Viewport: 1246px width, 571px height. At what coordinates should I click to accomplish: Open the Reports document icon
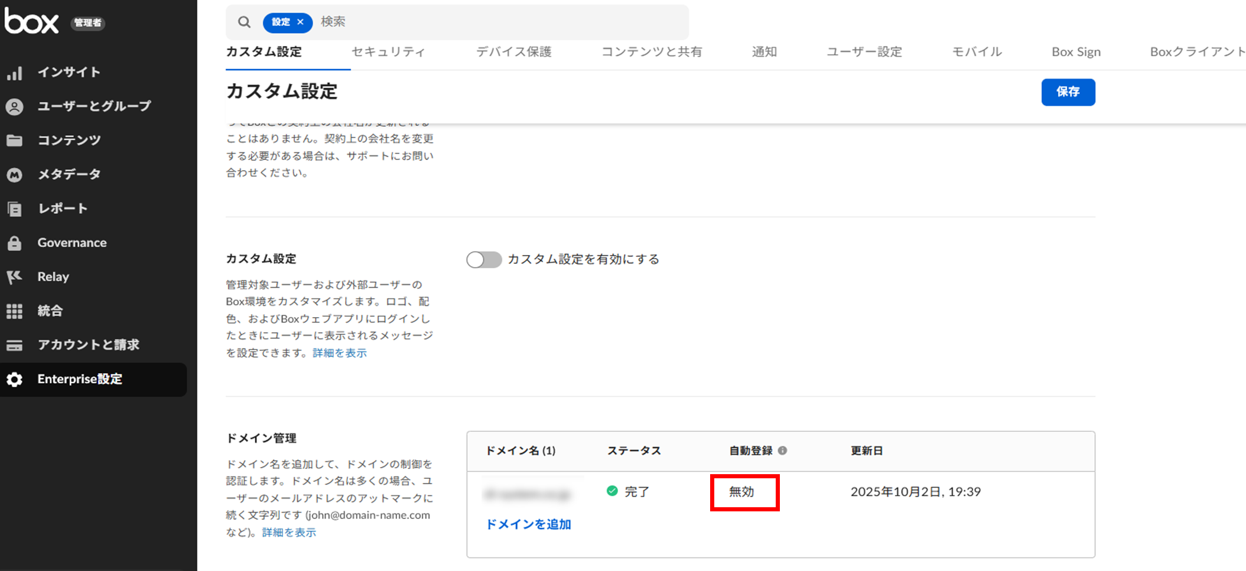15,209
